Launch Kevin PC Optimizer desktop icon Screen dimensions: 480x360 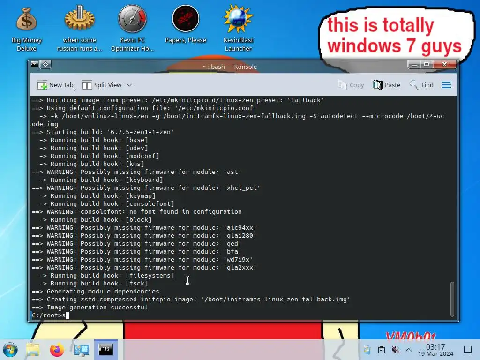[x=132, y=28]
